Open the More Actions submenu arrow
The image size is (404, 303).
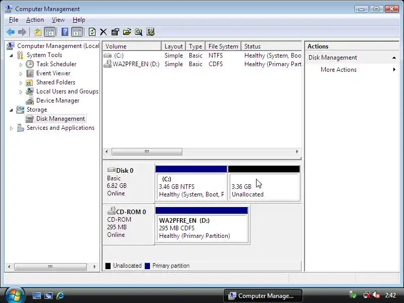click(394, 70)
